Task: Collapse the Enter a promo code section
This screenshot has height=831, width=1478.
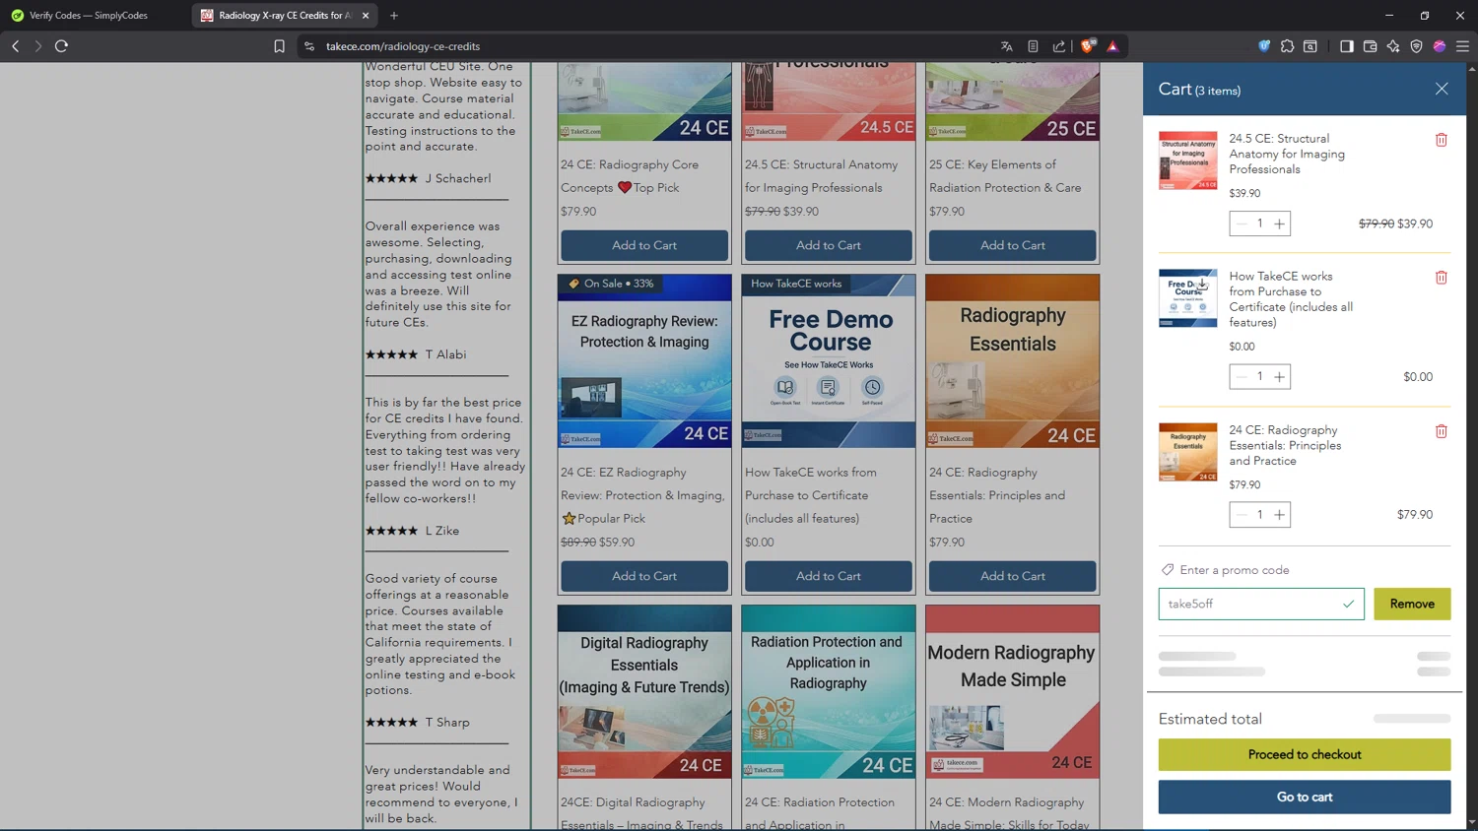Action: (1225, 570)
